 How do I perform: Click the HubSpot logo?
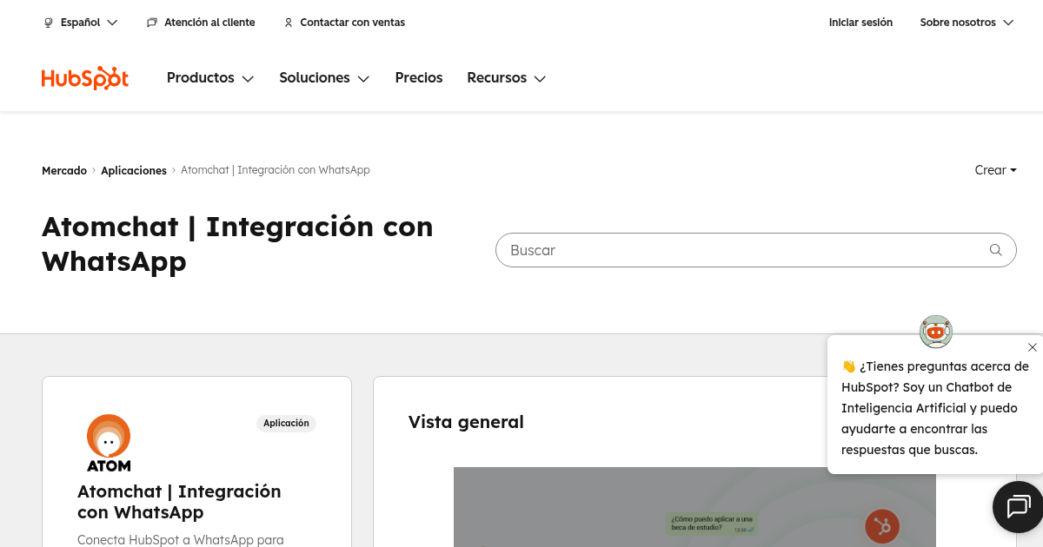(x=85, y=78)
